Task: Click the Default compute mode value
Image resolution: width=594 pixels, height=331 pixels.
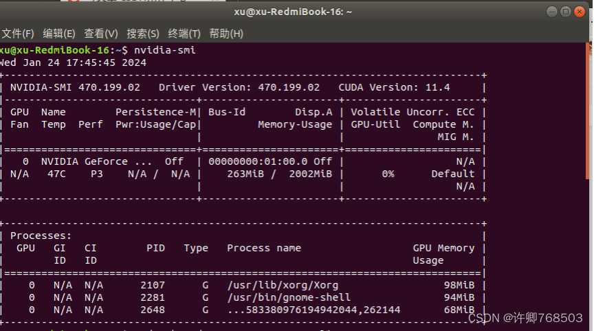Action: click(x=453, y=174)
